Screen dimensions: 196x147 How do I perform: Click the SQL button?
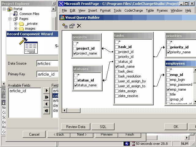pyautogui.click(x=103, y=127)
